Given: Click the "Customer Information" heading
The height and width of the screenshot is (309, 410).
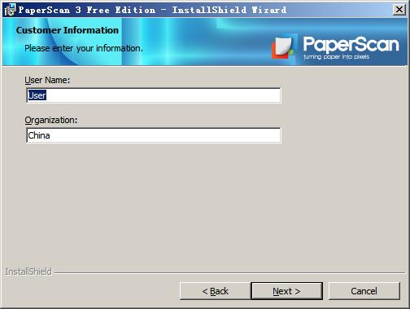Looking at the screenshot, I should coord(68,30).
